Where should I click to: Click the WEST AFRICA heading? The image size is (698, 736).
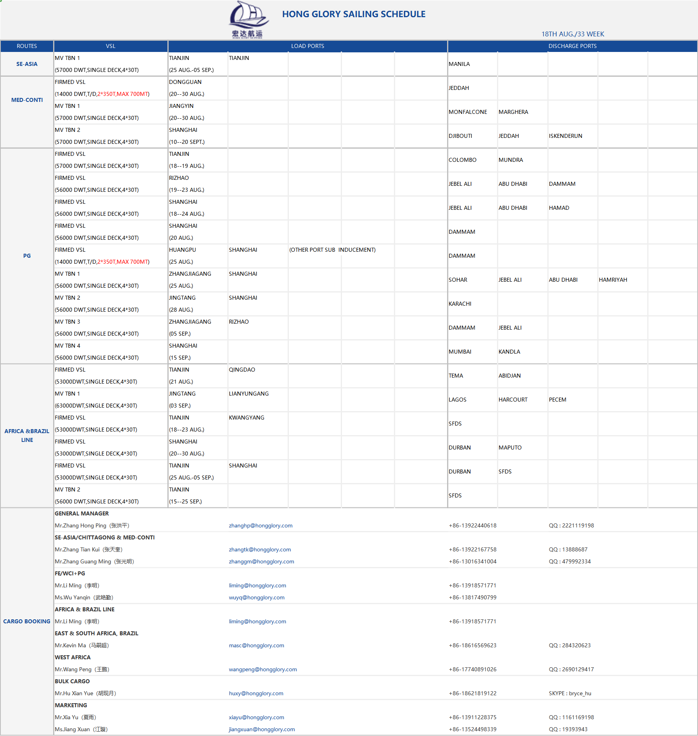(x=72, y=657)
